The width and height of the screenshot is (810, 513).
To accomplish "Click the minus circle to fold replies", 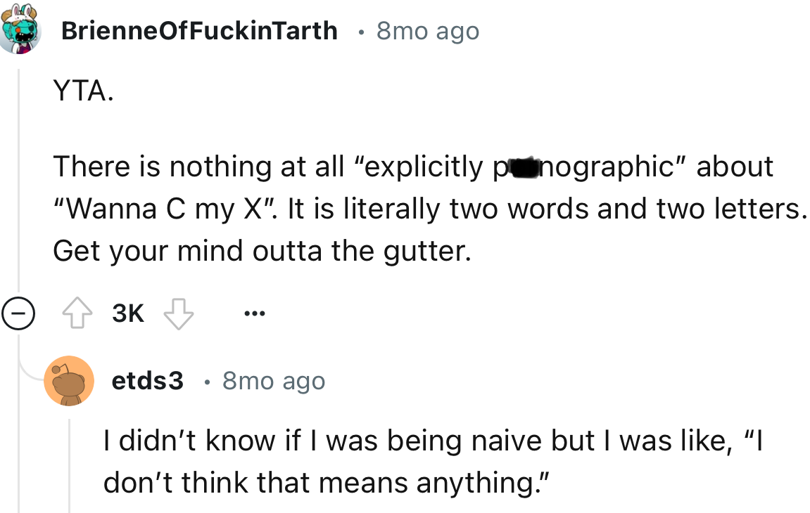I will click(x=19, y=313).
